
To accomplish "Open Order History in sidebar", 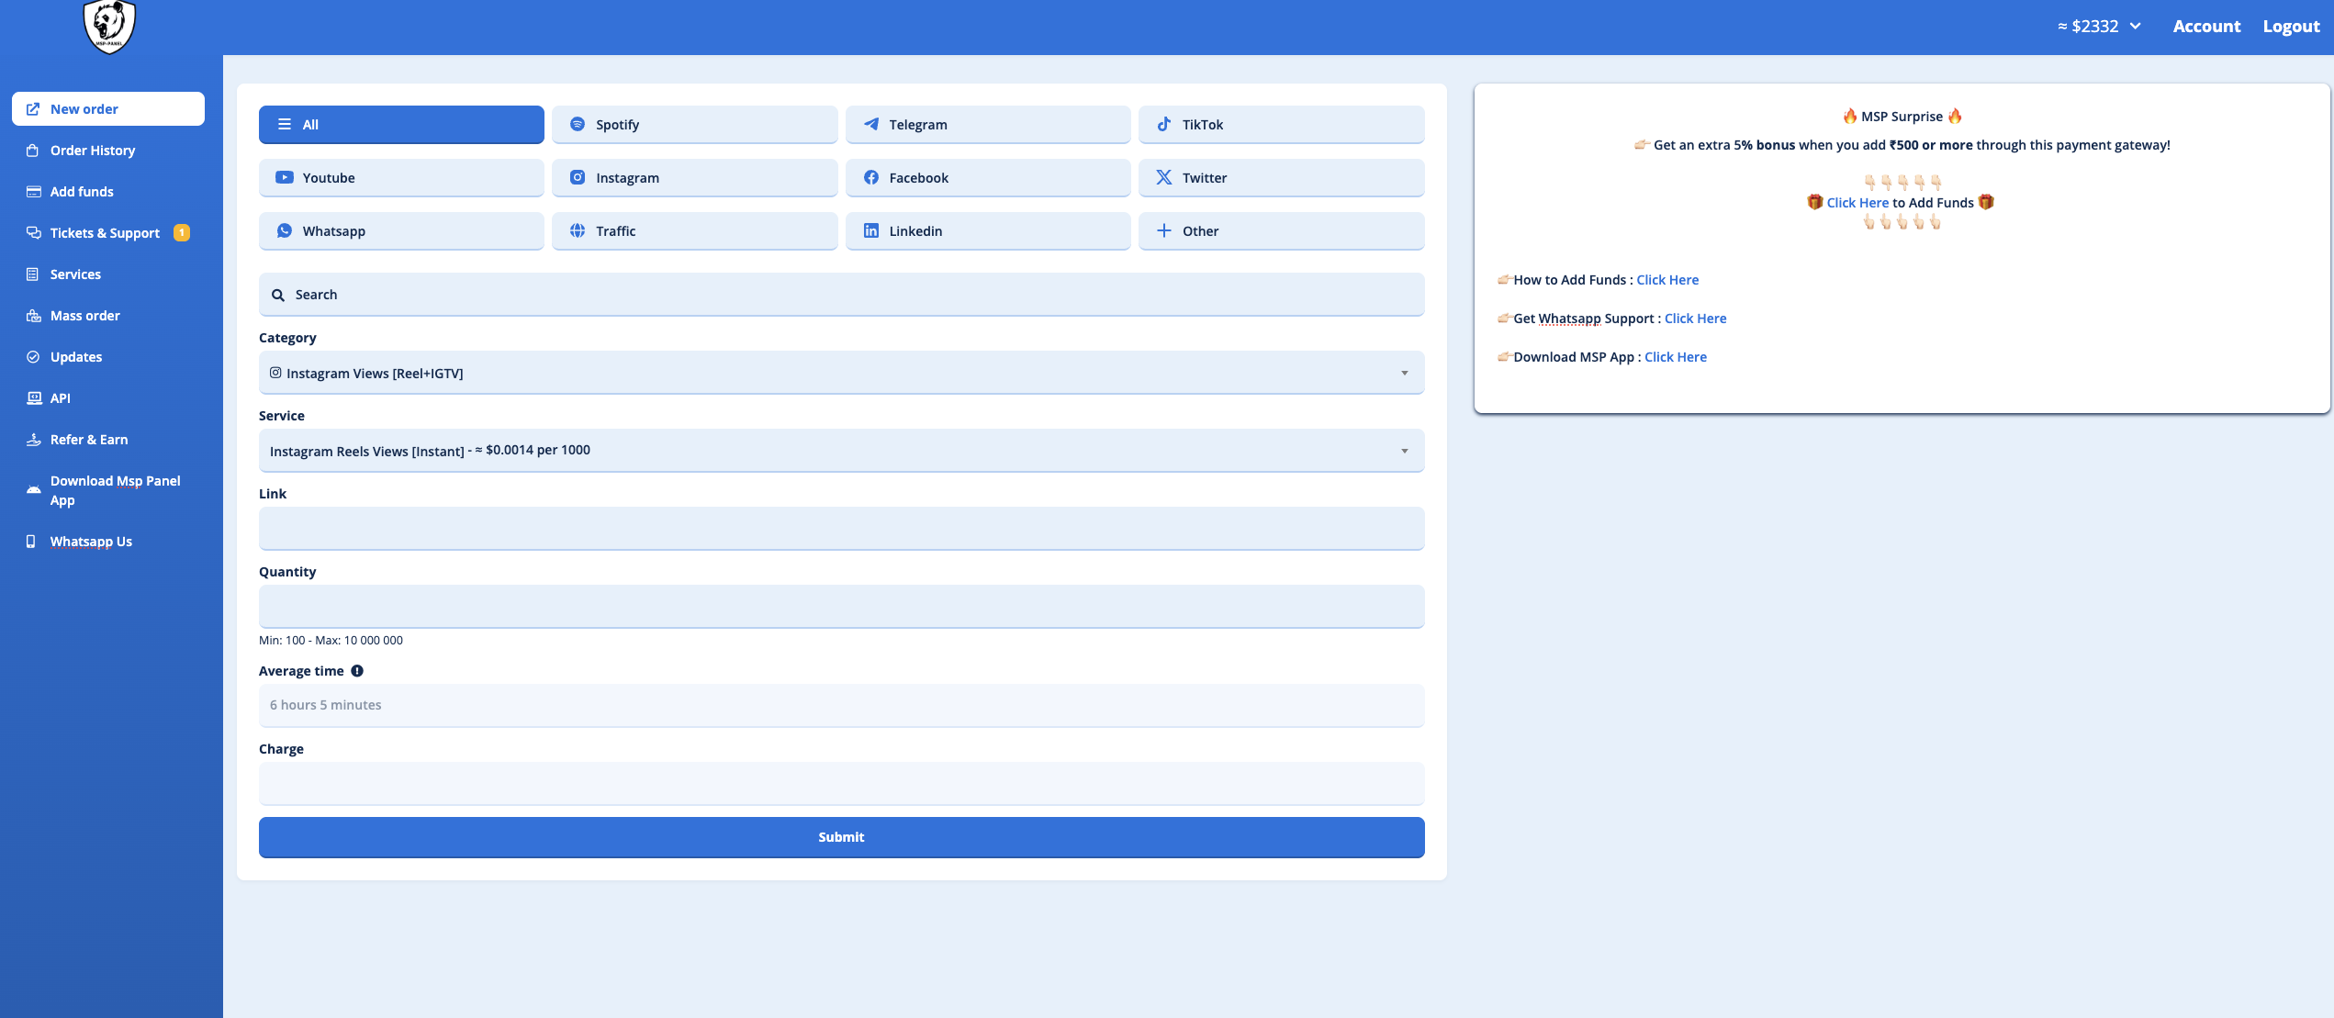I will tap(92, 151).
